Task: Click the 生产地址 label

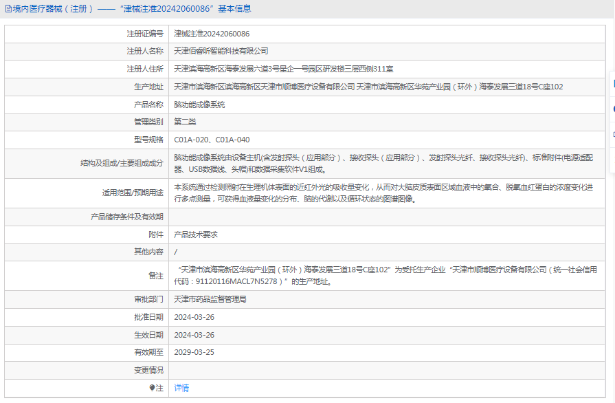Action: pyautogui.click(x=148, y=87)
